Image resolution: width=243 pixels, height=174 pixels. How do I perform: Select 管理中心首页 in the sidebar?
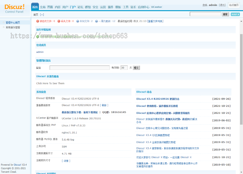click(13, 23)
